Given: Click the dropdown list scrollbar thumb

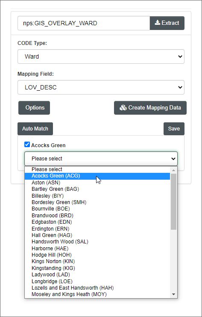Looking at the screenshot, I should 173,201.
